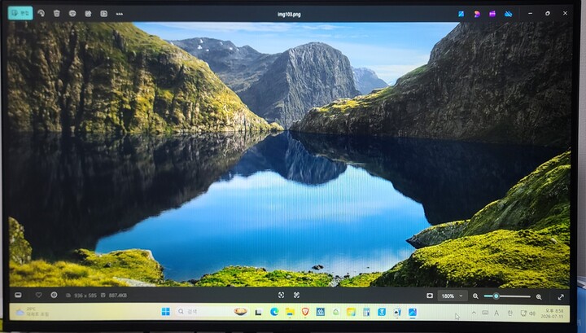
Task: Open the three-dots See more menu
Action: point(119,14)
